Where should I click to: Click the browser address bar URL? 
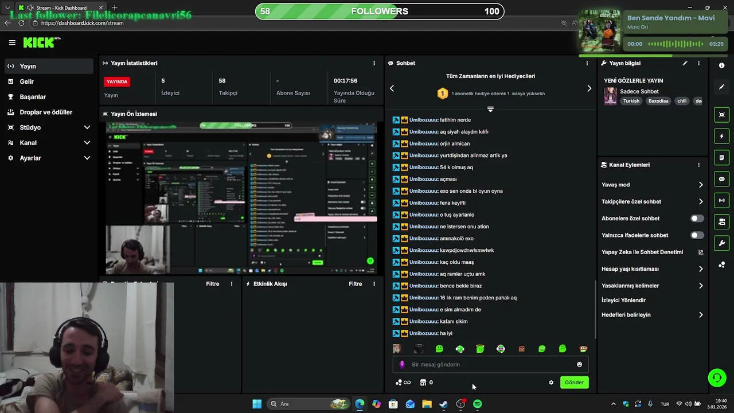click(x=83, y=23)
